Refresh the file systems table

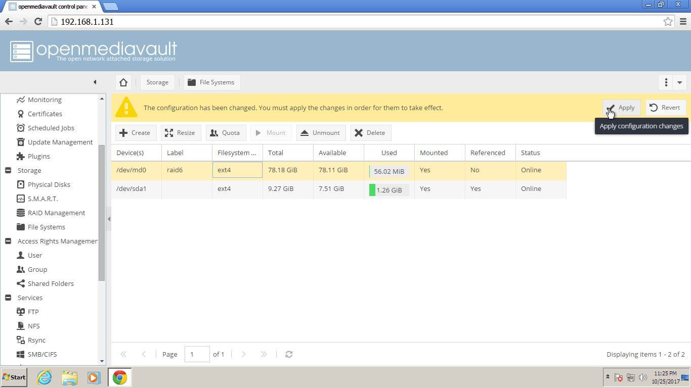[x=289, y=355]
